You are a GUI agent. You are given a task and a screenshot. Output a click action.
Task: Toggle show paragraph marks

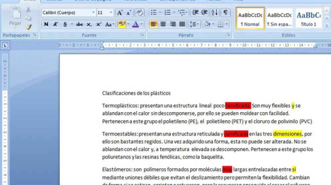(226, 13)
